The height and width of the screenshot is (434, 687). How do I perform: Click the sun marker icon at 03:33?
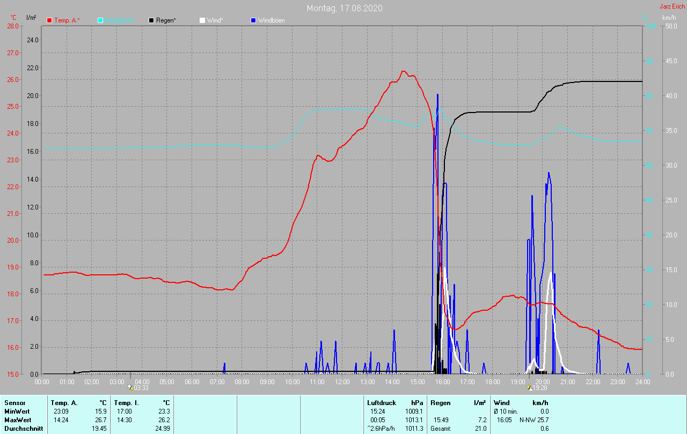130,387
